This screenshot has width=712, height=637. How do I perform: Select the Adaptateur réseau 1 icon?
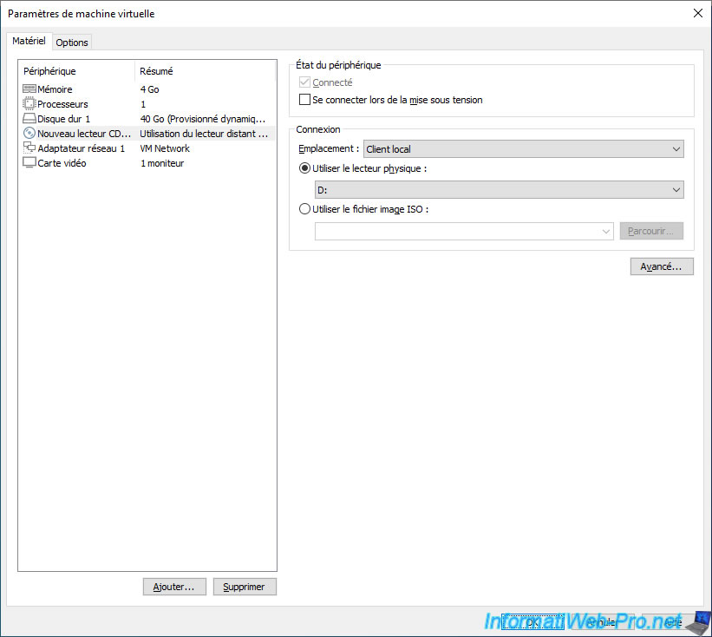29,148
